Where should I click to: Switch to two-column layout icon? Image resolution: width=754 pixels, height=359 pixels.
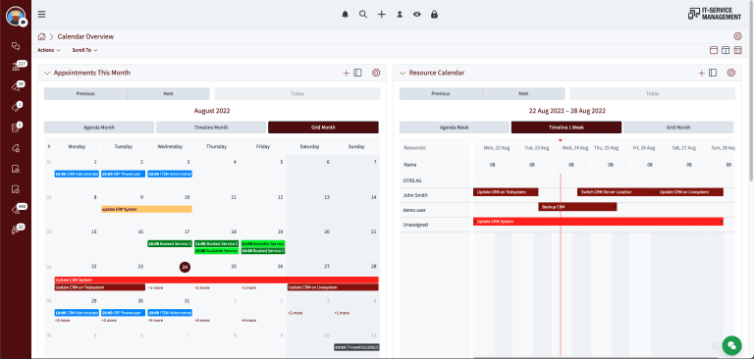(x=726, y=50)
